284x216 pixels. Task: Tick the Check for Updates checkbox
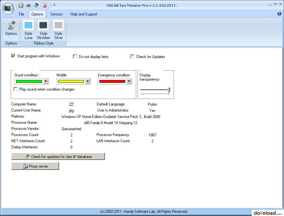(x=132, y=57)
